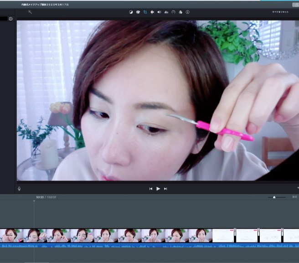
Task: Start voiceover recording with microphone icon
Action: point(19,188)
